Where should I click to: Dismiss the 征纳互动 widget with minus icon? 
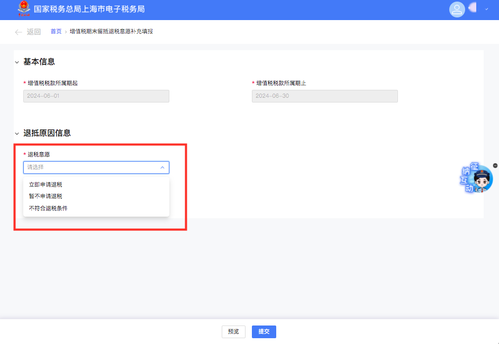[x=495, y=165]
